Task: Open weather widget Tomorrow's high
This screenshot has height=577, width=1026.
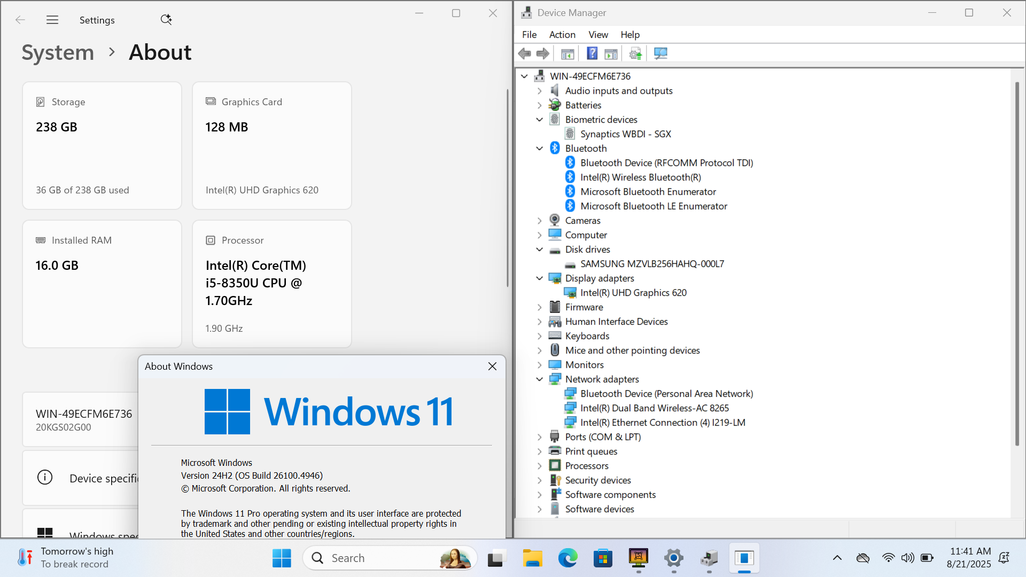Action: click(65, 558)
